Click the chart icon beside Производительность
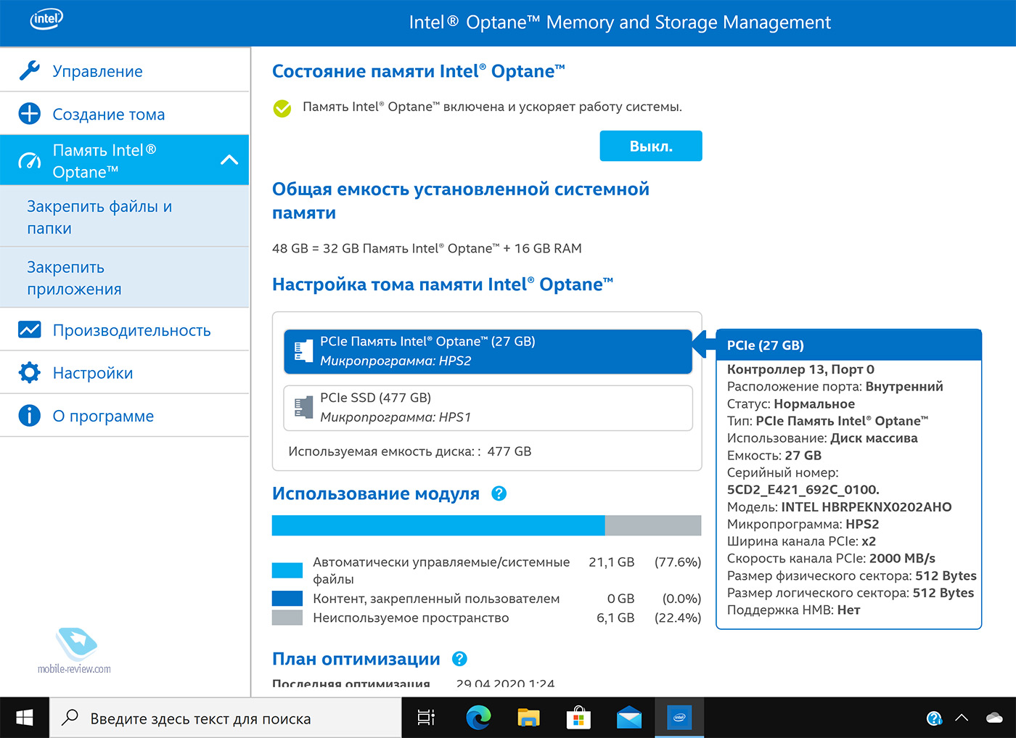 [x=30, y=329]
